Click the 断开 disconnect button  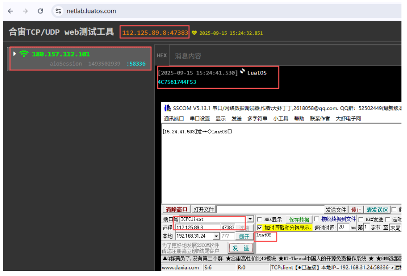[x=244, y=236]
